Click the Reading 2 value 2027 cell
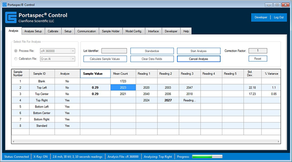 pos(168,100)
